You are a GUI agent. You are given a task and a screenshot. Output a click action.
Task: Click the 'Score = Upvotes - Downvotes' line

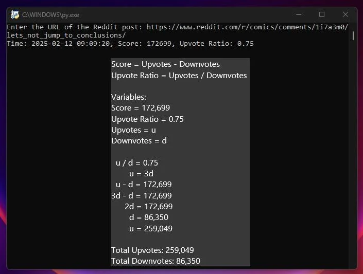coord(165,64)
